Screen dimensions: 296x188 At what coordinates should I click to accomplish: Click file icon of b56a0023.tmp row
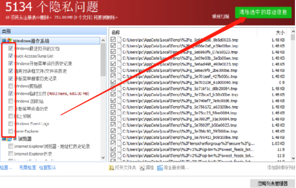(119, 125)
